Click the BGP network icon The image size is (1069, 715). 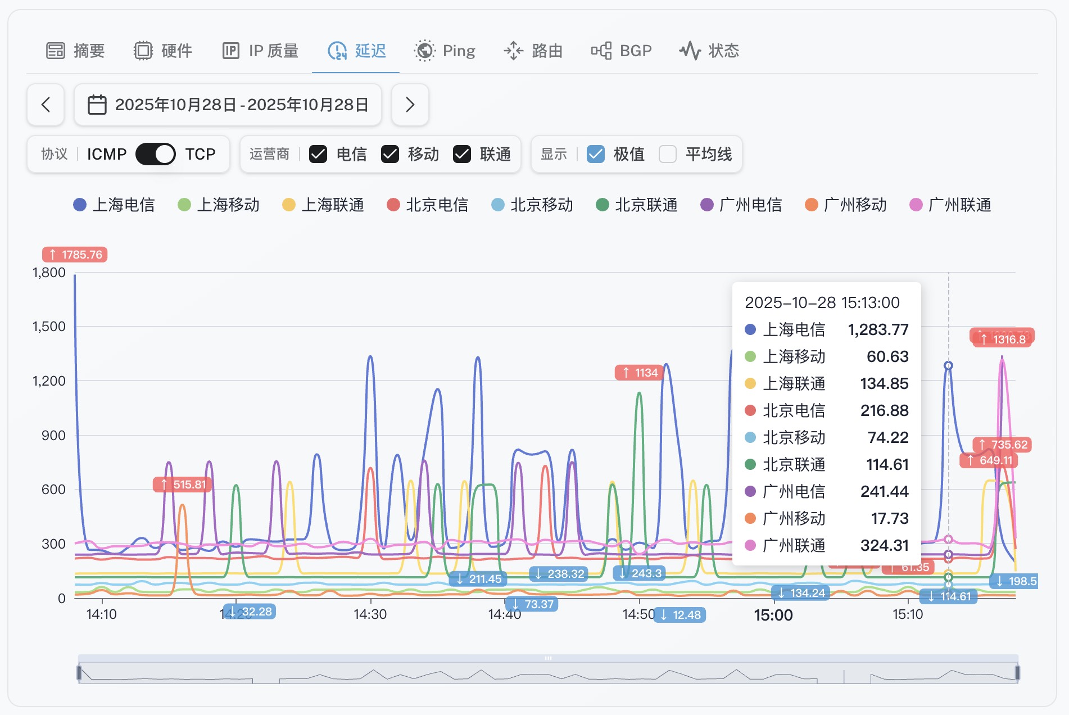click(x=601, y=51)
